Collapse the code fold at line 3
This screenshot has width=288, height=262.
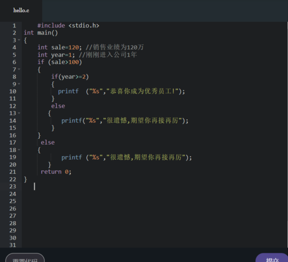19,40
